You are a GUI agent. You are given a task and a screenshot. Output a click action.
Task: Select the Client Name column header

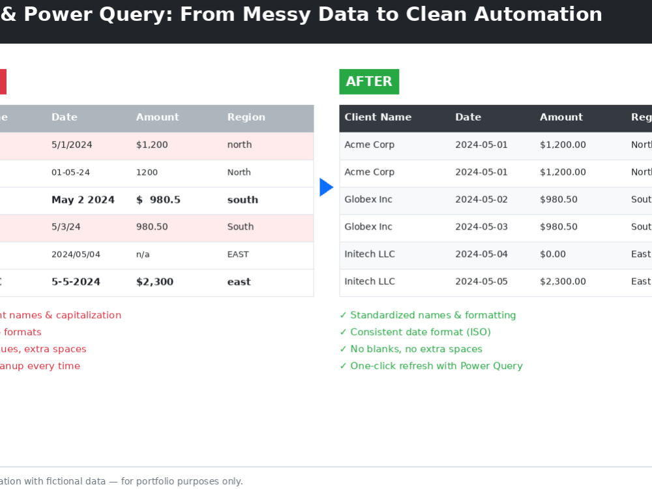[x=378, y=117]
